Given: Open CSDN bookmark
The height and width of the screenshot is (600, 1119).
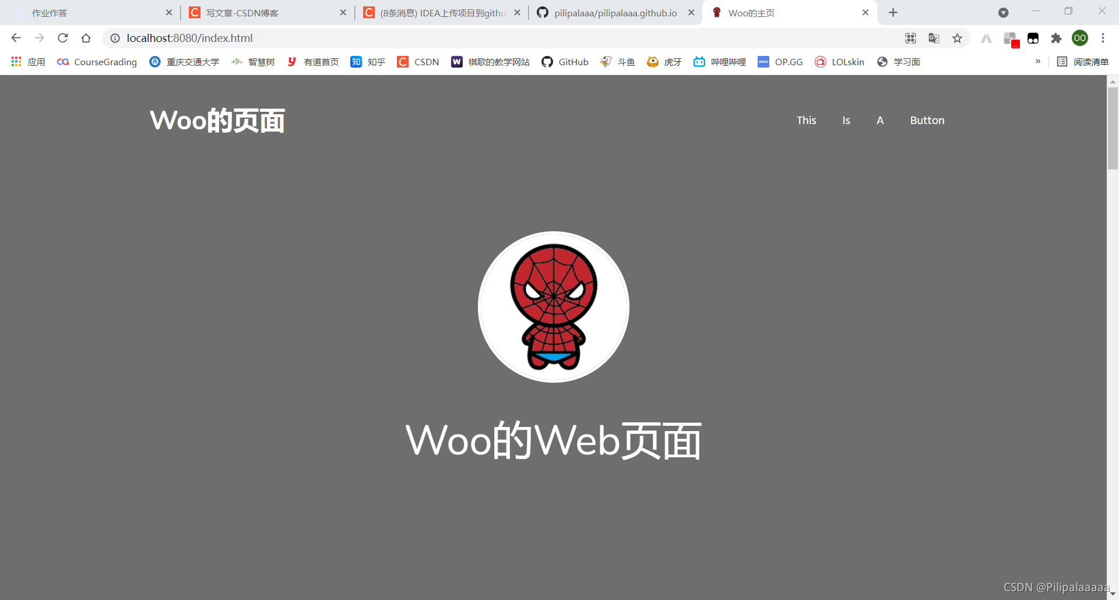Looking at the screenshot, I should [x=418, y=62].
